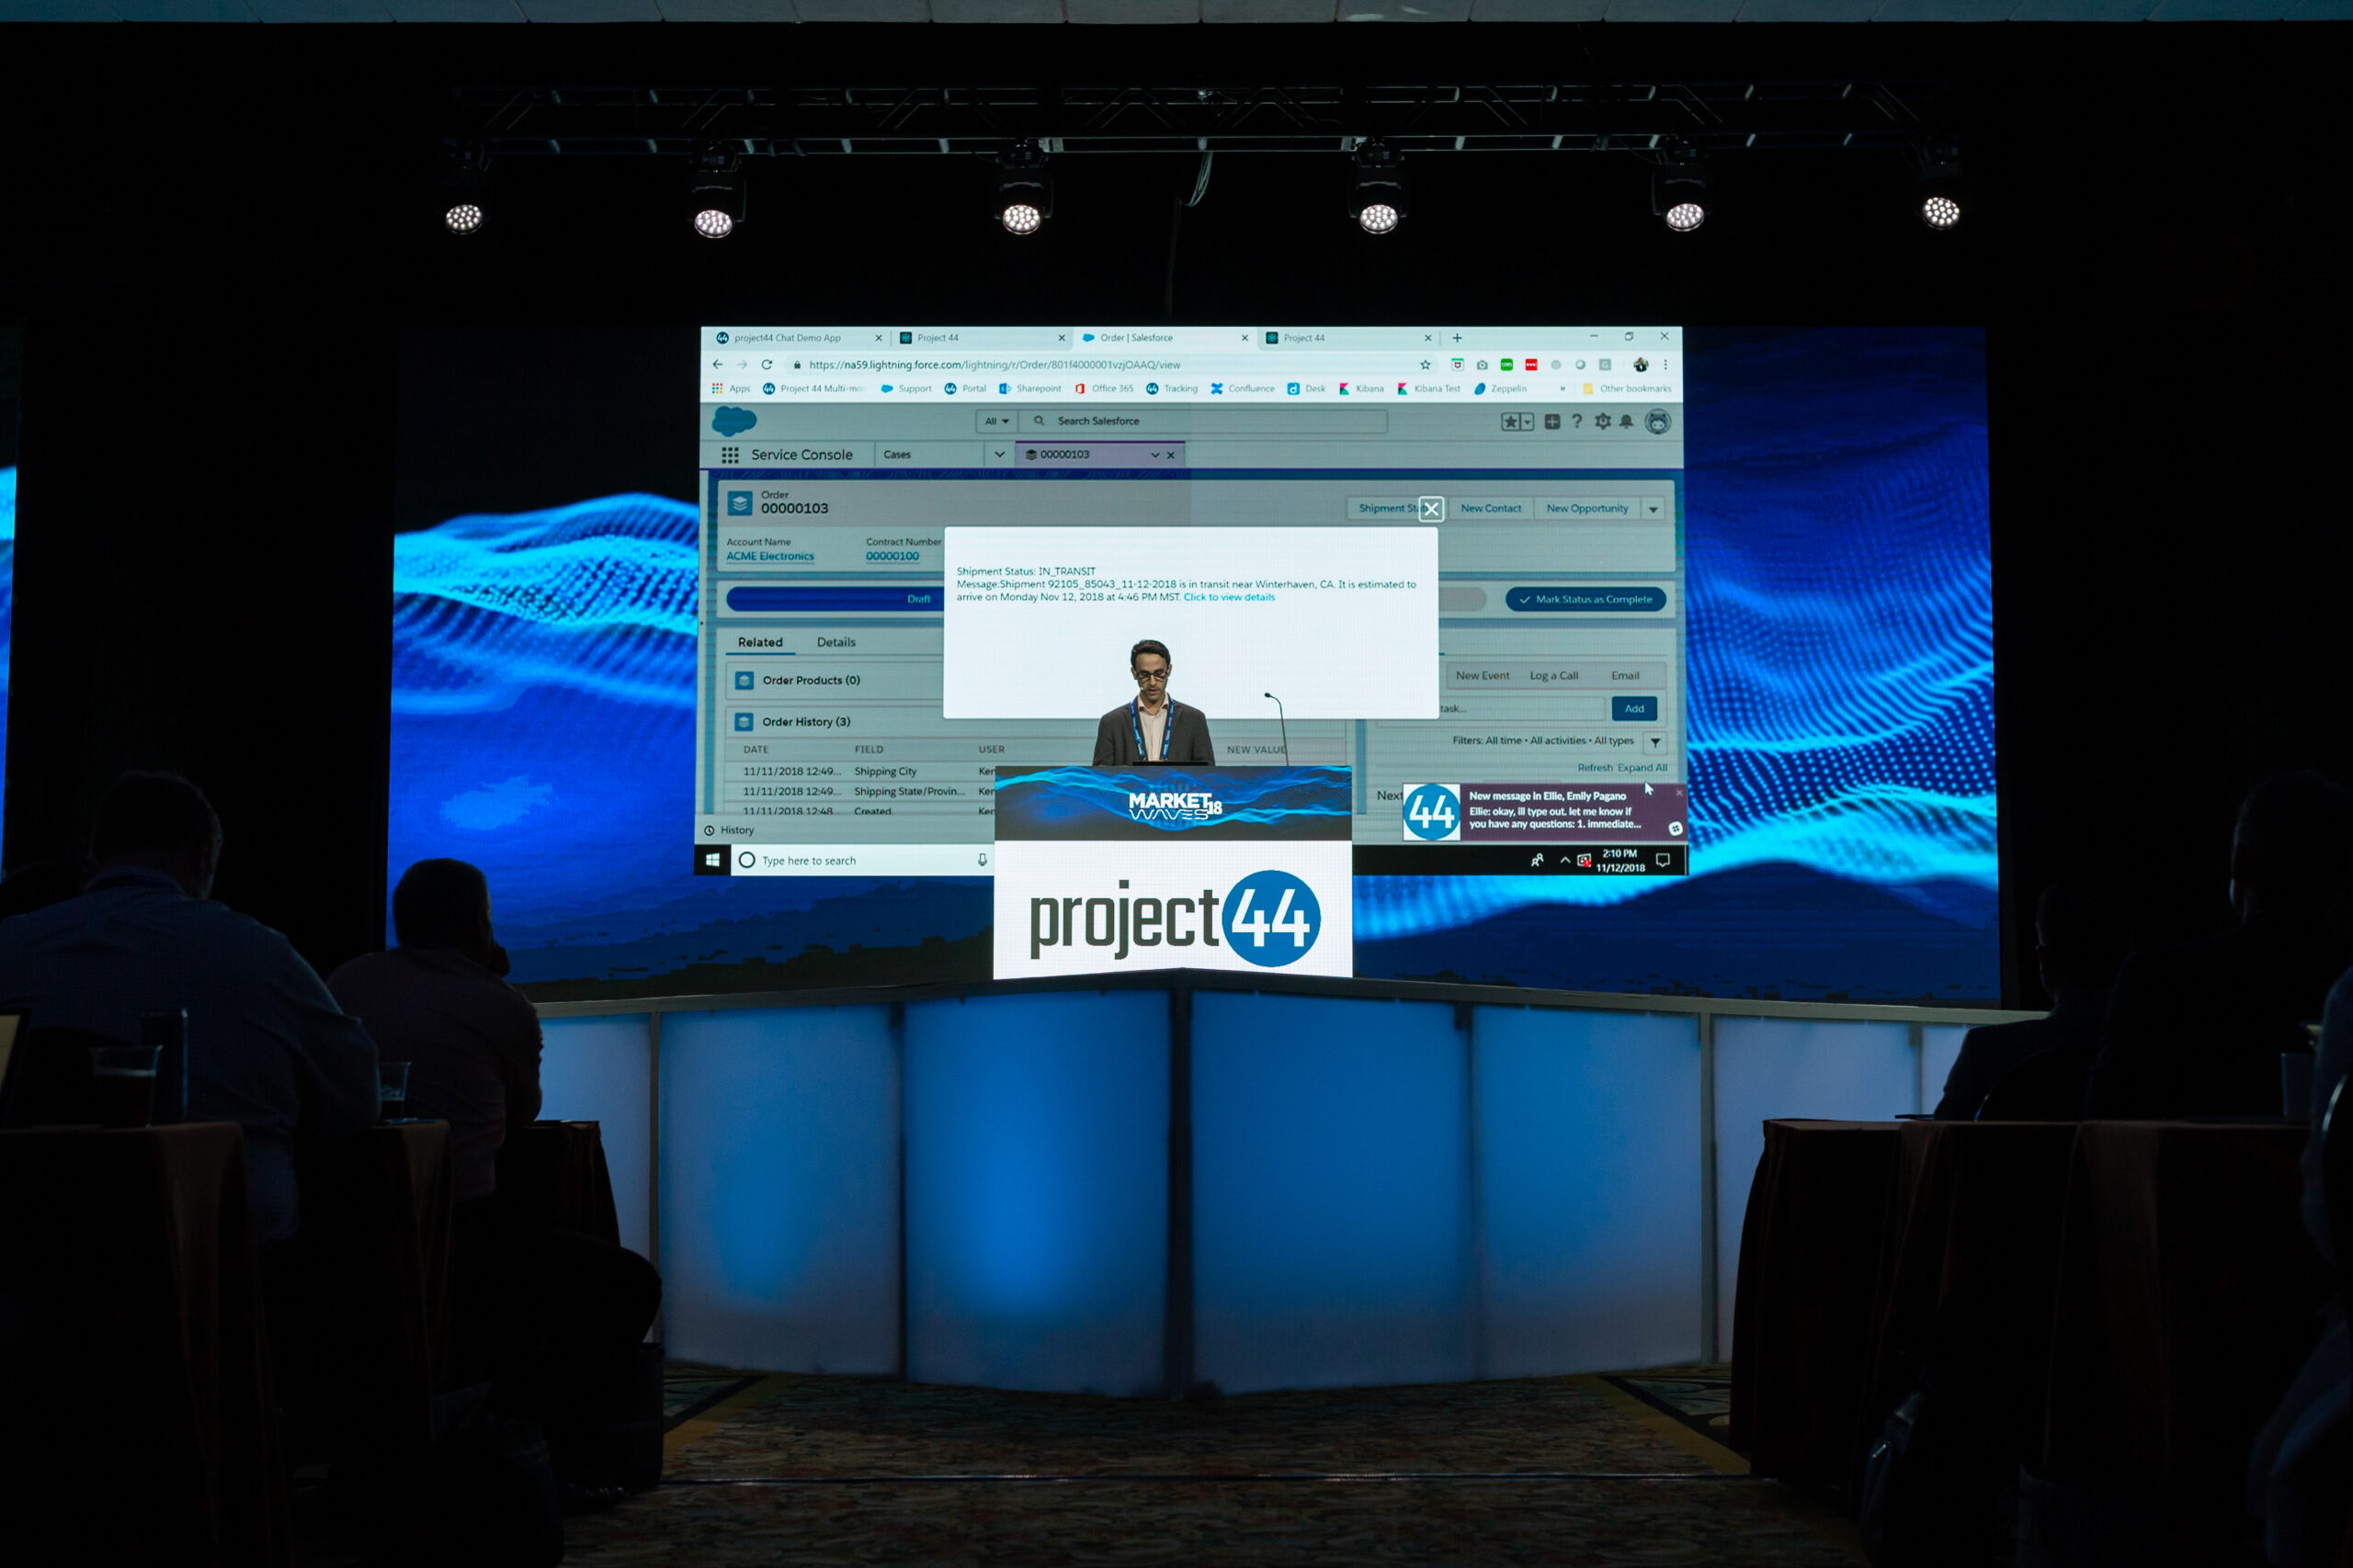Image resolution: width=2353 pixels, height=1568 pixels.
Task: Open the Chrome three-dot menu
Action: coord(1665,365)
